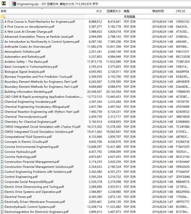191x214 pixels.
Task: Click PDF icon of Chemical Thermodynamics
Action: [2, 117]
